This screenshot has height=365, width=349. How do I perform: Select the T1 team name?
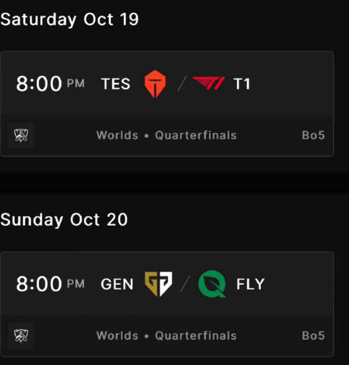242,84
